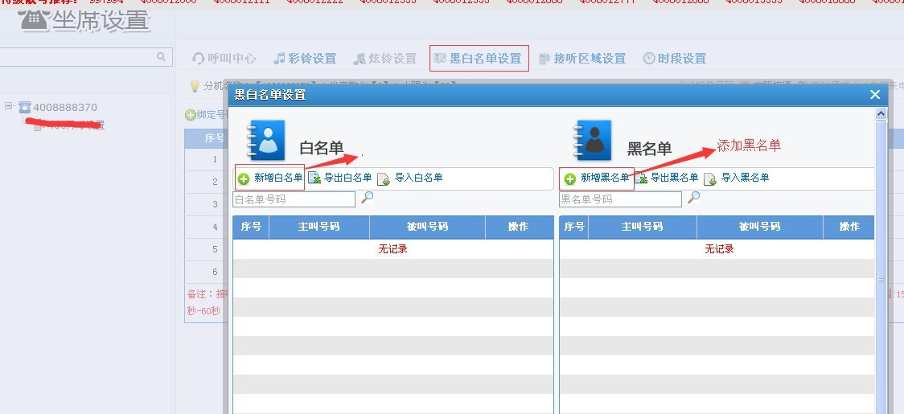
Task: Open the 接听区域设置 tab
Action: click(581, 59)
